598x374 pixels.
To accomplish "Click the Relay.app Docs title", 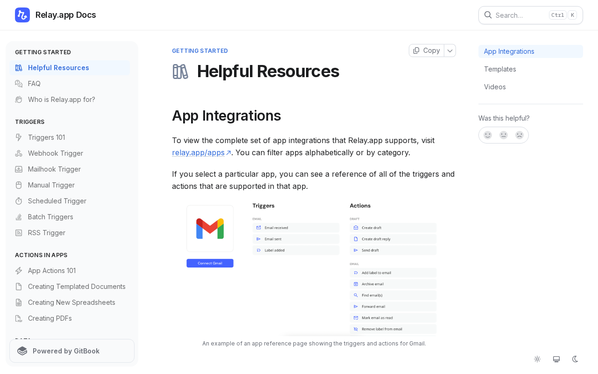I will [66, 15].
